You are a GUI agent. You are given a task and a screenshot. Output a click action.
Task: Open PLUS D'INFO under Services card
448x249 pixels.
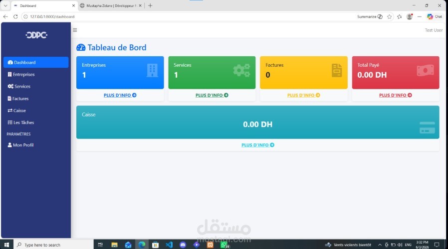[212, 95]
